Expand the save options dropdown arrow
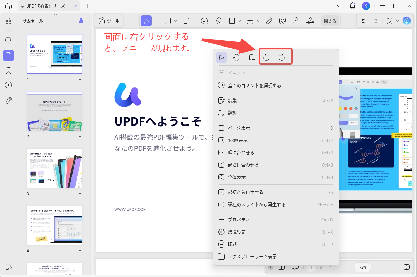Viewport: 417px width, 277px height. [398, 21]
